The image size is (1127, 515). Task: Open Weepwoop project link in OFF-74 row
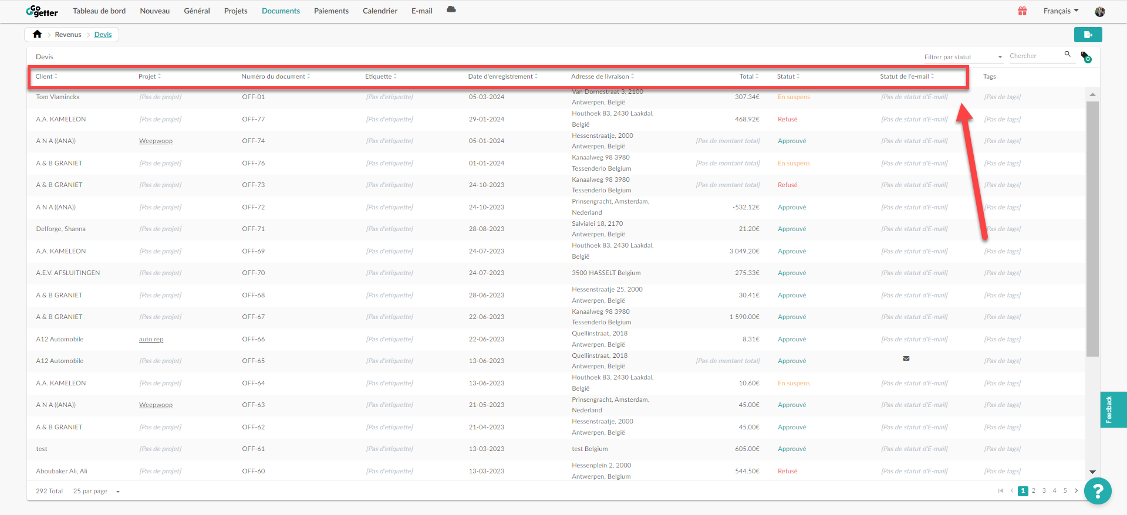point(156,141)
